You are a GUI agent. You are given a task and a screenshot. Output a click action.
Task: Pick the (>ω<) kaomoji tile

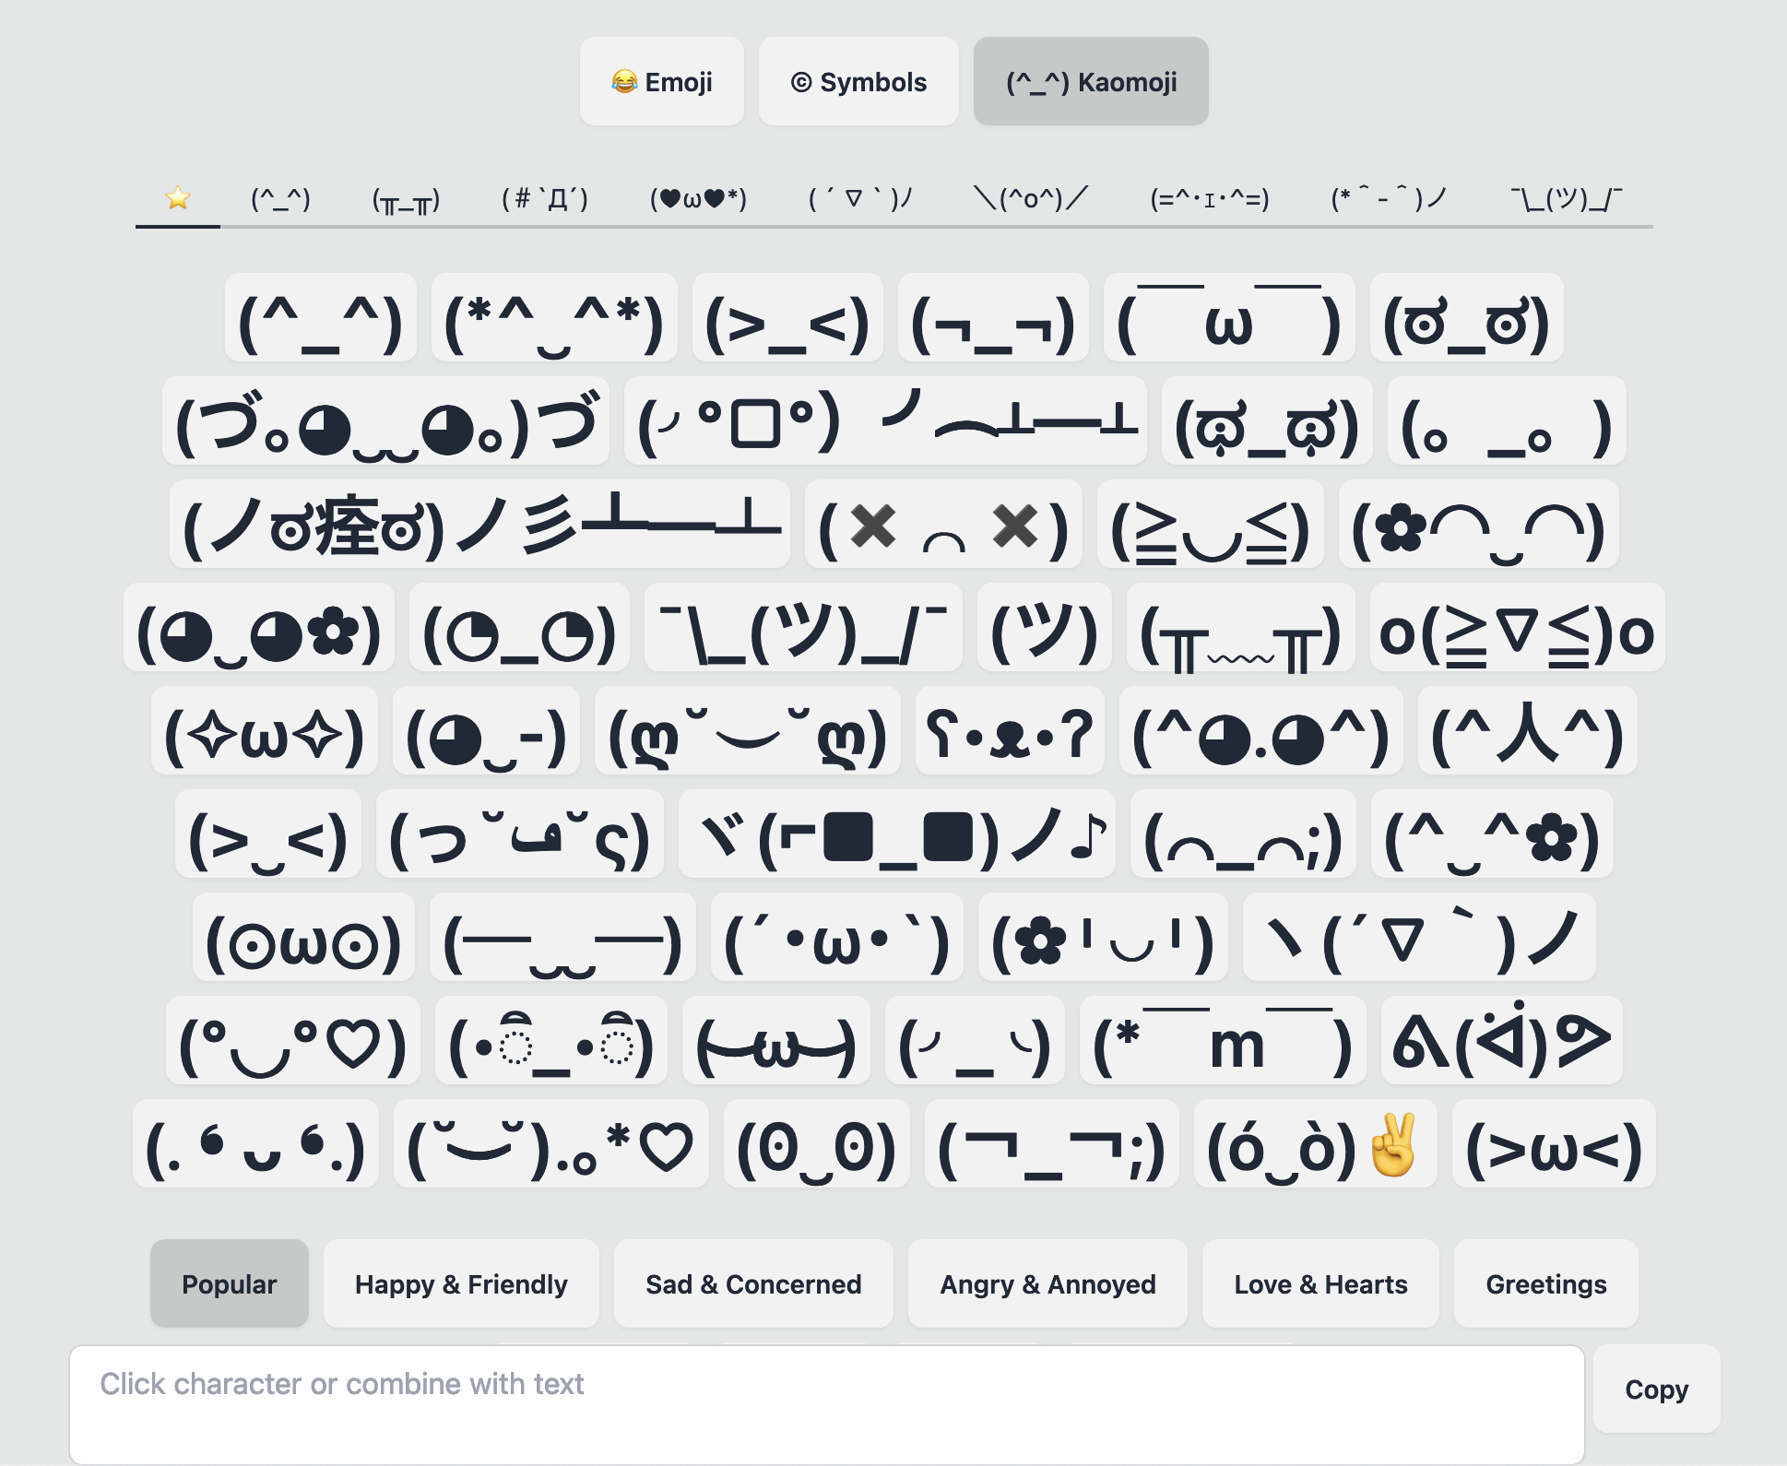[1553, 1144]
